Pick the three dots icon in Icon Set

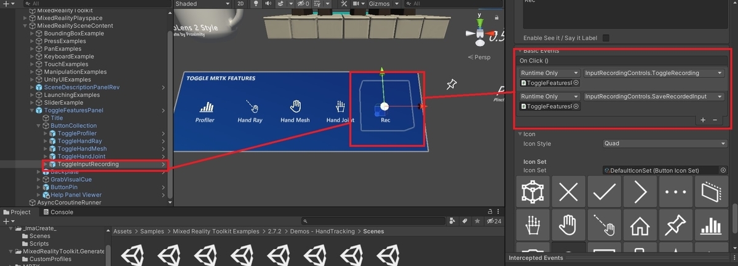675,193
